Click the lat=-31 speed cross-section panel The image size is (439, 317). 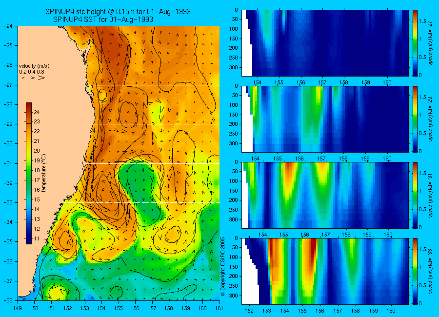(x=325, y=195)
